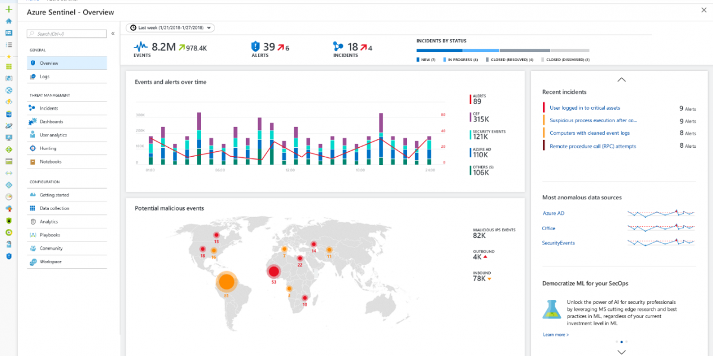Open the Dashboard icon below the Home icon
This screenshot has width=713, height=356.
tap(8, 33)
